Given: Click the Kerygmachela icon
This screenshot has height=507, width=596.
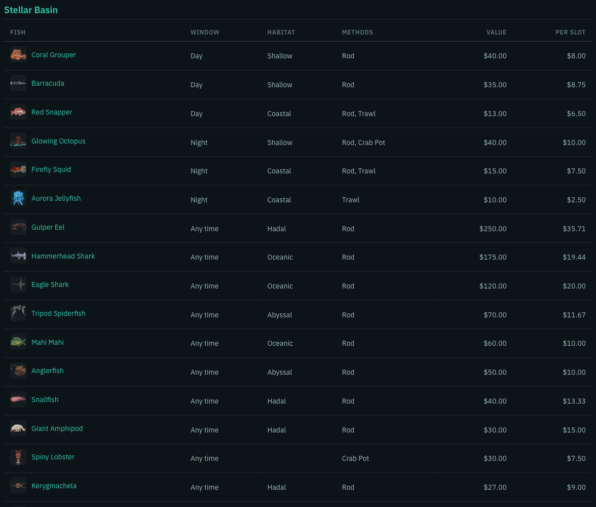Looking at the screenshot, I should [18, 486].
